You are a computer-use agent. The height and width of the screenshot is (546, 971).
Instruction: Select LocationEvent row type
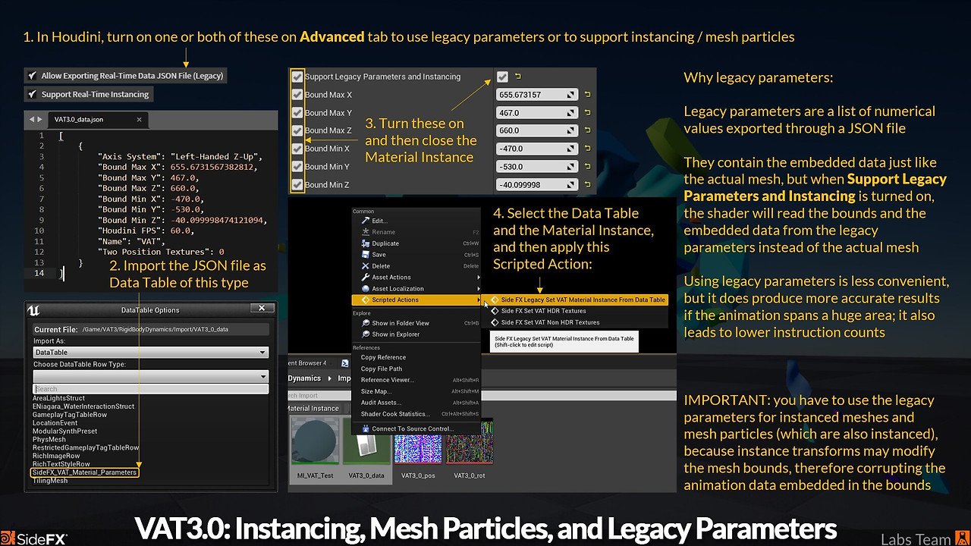(55, 423)
